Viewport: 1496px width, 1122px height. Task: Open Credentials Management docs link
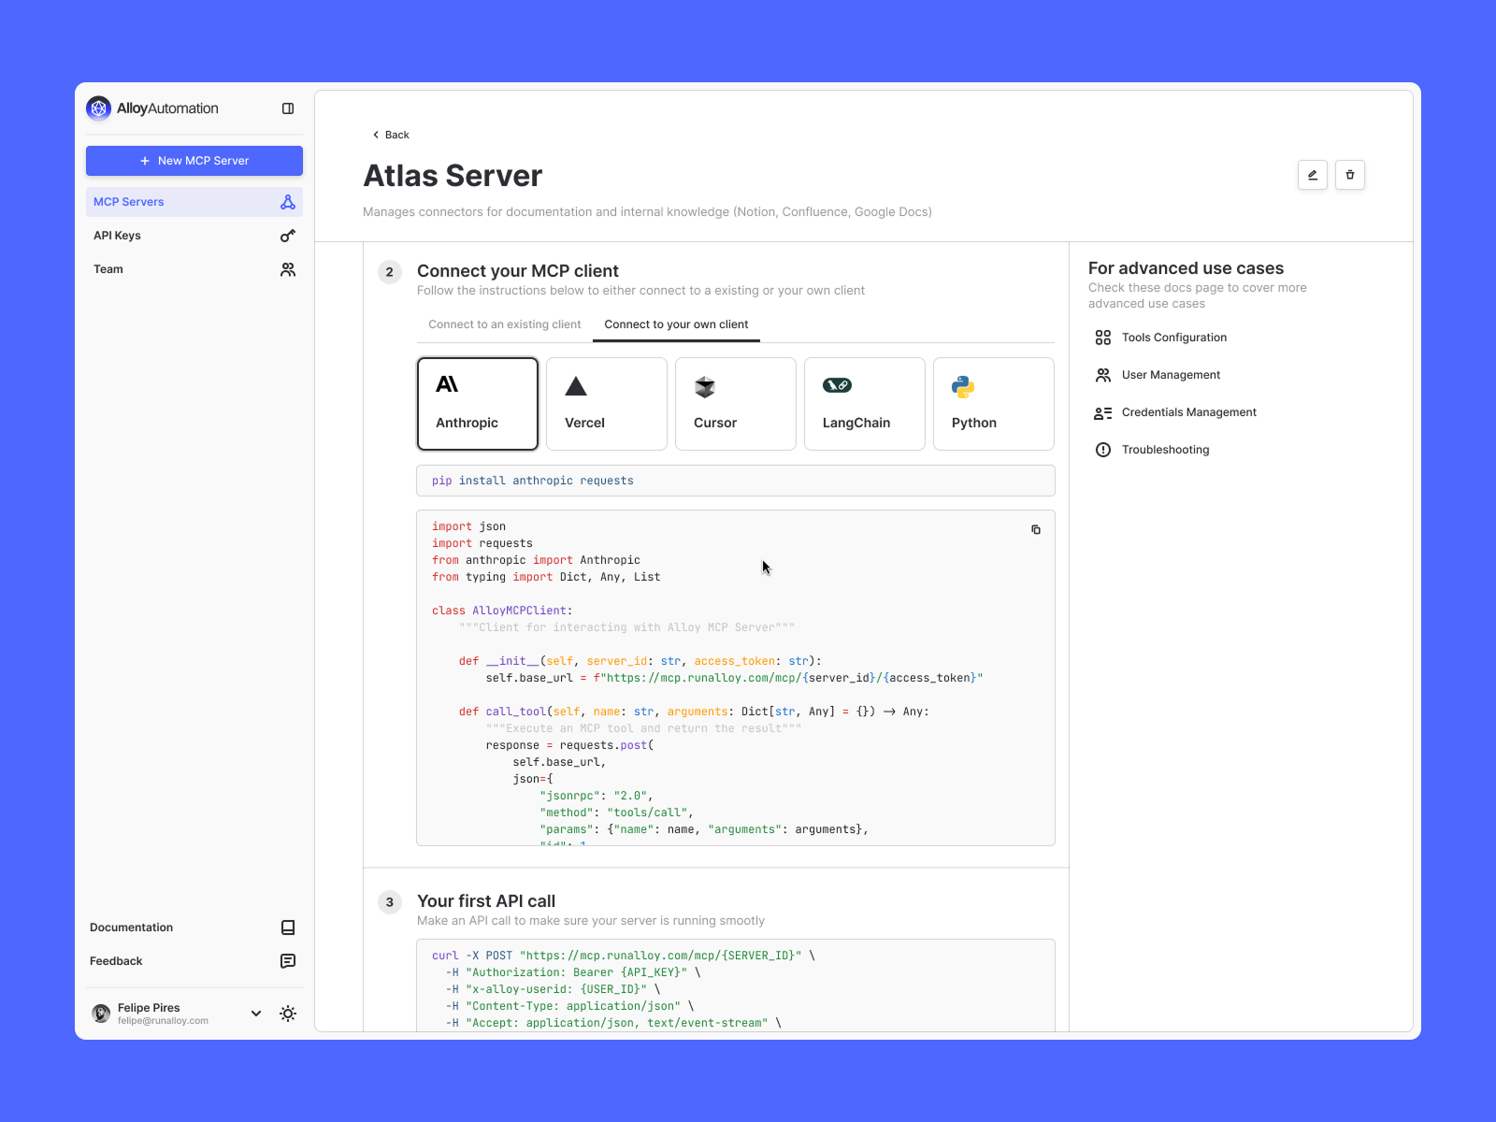tap(1189, 412)
